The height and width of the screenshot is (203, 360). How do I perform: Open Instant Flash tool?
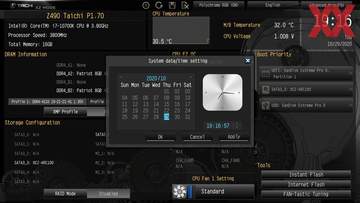click(x=306, y=175)
